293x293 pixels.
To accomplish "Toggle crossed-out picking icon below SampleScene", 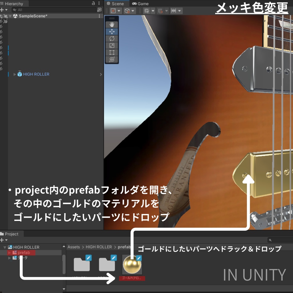I will tap(5, 21).
